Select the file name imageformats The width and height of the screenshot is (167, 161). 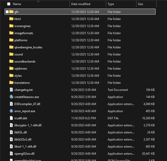pos(24,33)
